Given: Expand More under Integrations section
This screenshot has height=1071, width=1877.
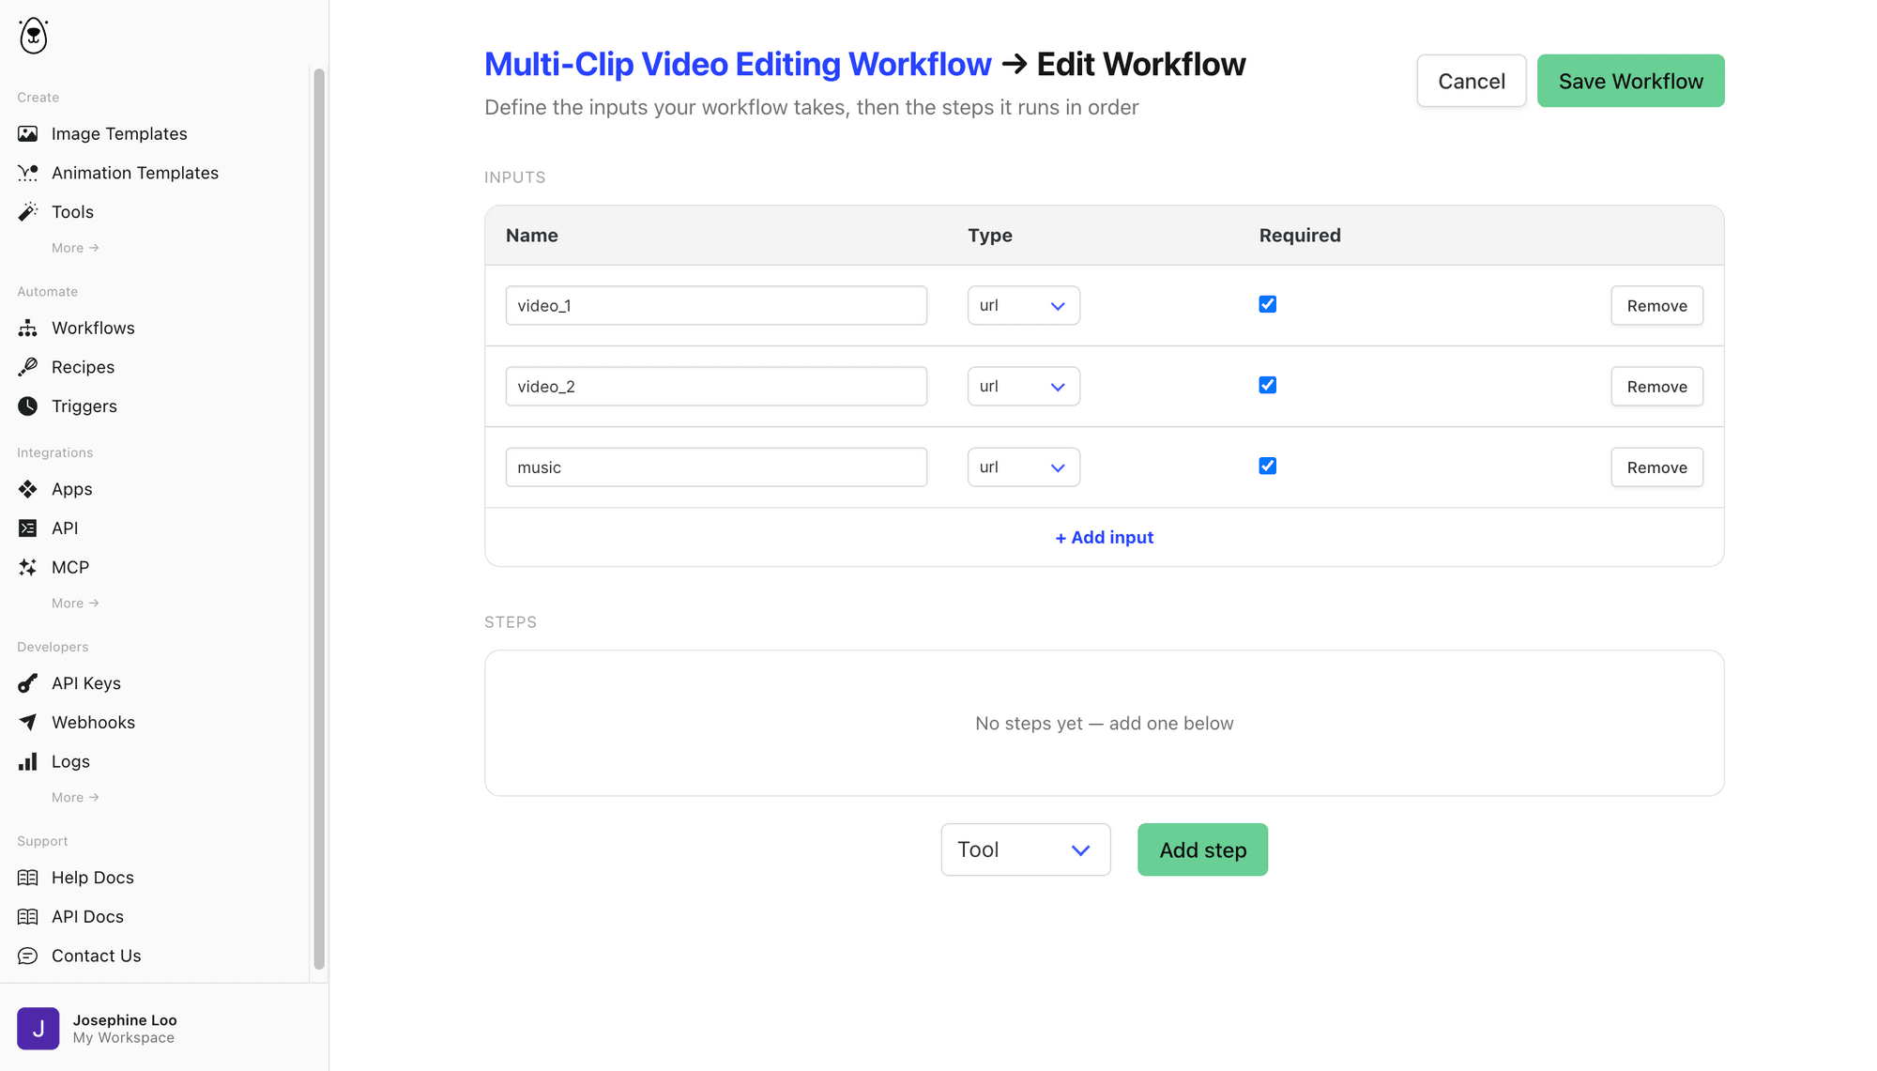Looking at the screenshot, I should [x=75, y=604].
